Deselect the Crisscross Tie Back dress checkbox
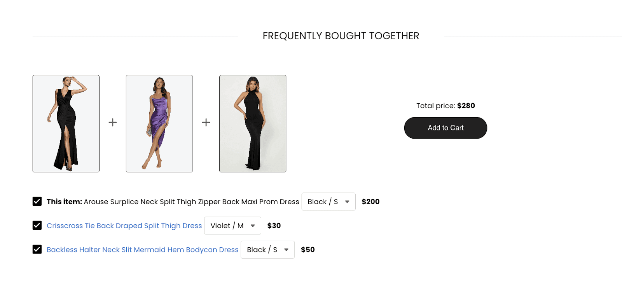The height and width of the screenshot is (290, 622). pos(37,226)
